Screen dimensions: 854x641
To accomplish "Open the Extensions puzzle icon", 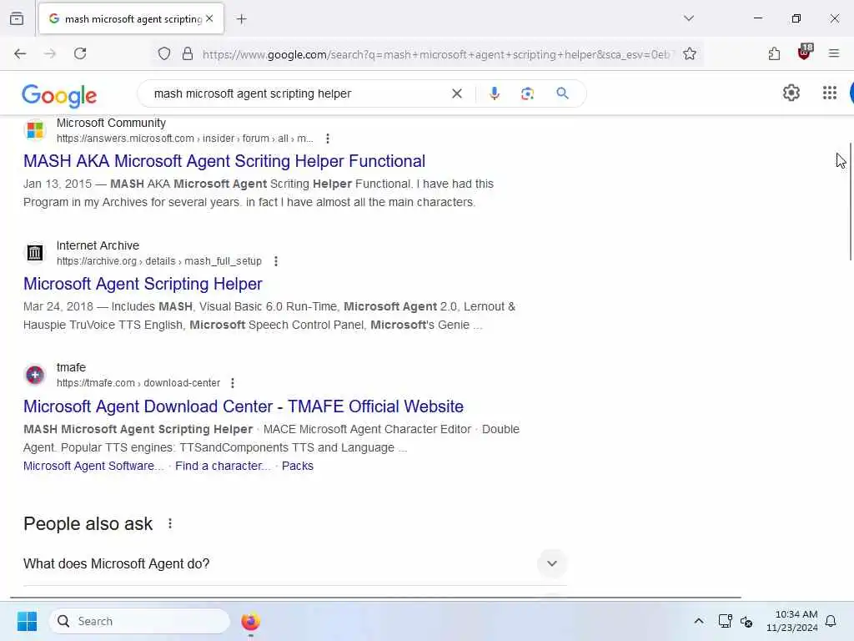I will tap(774, 53).
